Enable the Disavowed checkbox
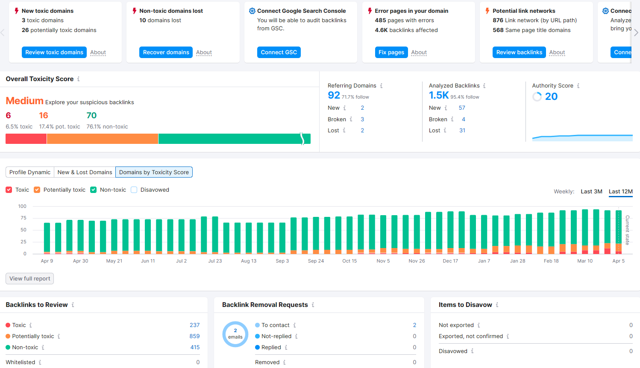Screen dimensions: 640x368 pos(134,190)
